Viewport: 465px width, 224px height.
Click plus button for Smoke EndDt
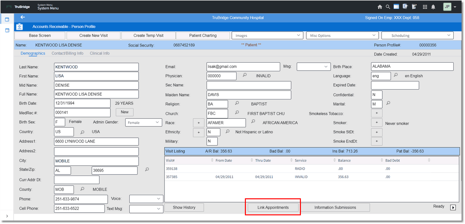377,141
